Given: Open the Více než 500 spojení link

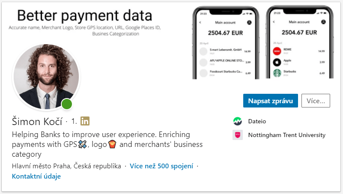Looking at the screenshot, I should (x=161, y=166).
